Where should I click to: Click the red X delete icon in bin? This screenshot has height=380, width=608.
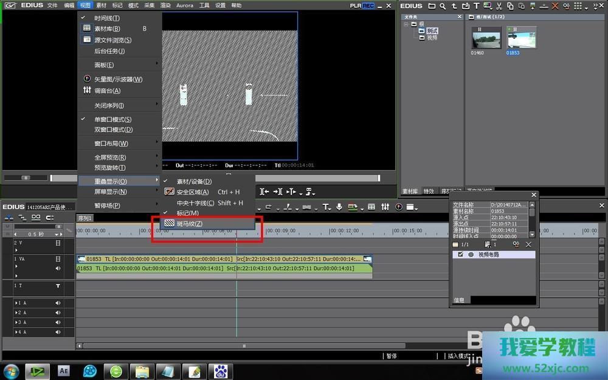(556, 6)
